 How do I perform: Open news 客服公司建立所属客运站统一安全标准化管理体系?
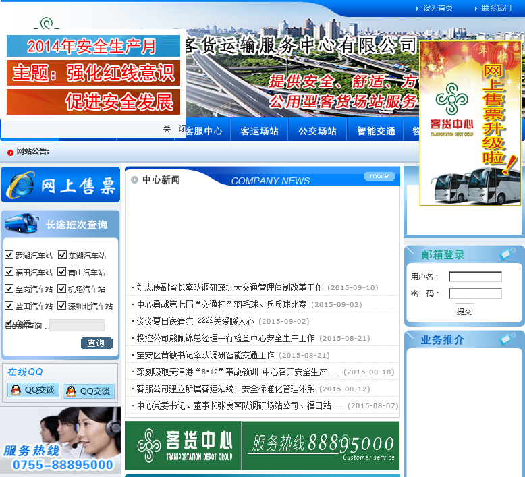225,389
